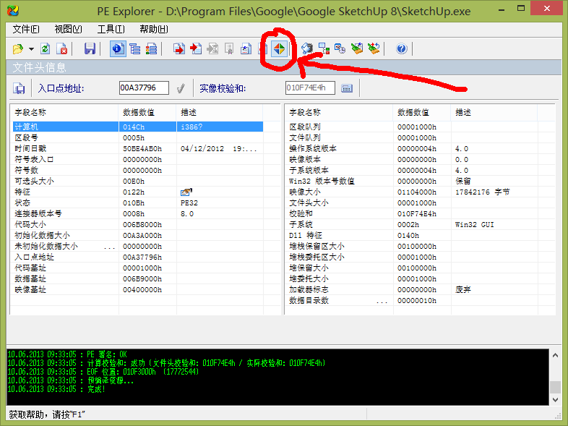This screenshot has width=568, height=426.
Task: Open resource viewer colored diamond icon
Action: tap(279, 48)
